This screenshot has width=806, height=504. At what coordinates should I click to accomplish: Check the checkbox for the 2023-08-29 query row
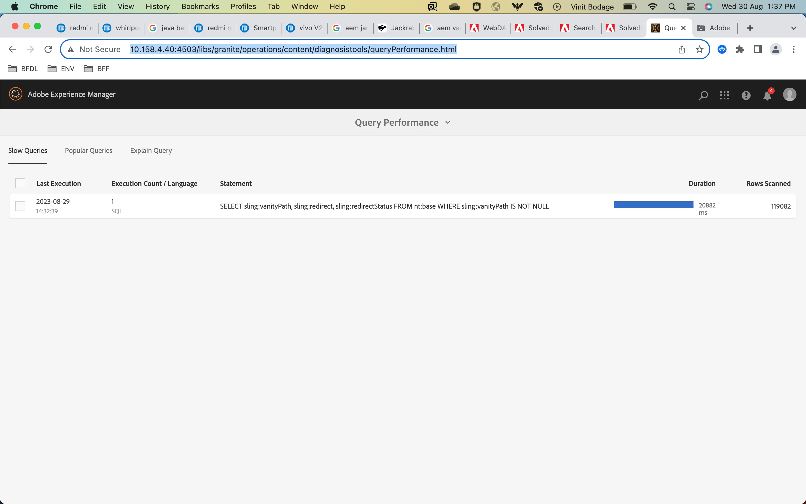pos(20,206)
